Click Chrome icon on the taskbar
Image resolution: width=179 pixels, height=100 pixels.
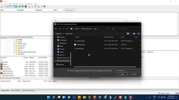click(105, 97)
